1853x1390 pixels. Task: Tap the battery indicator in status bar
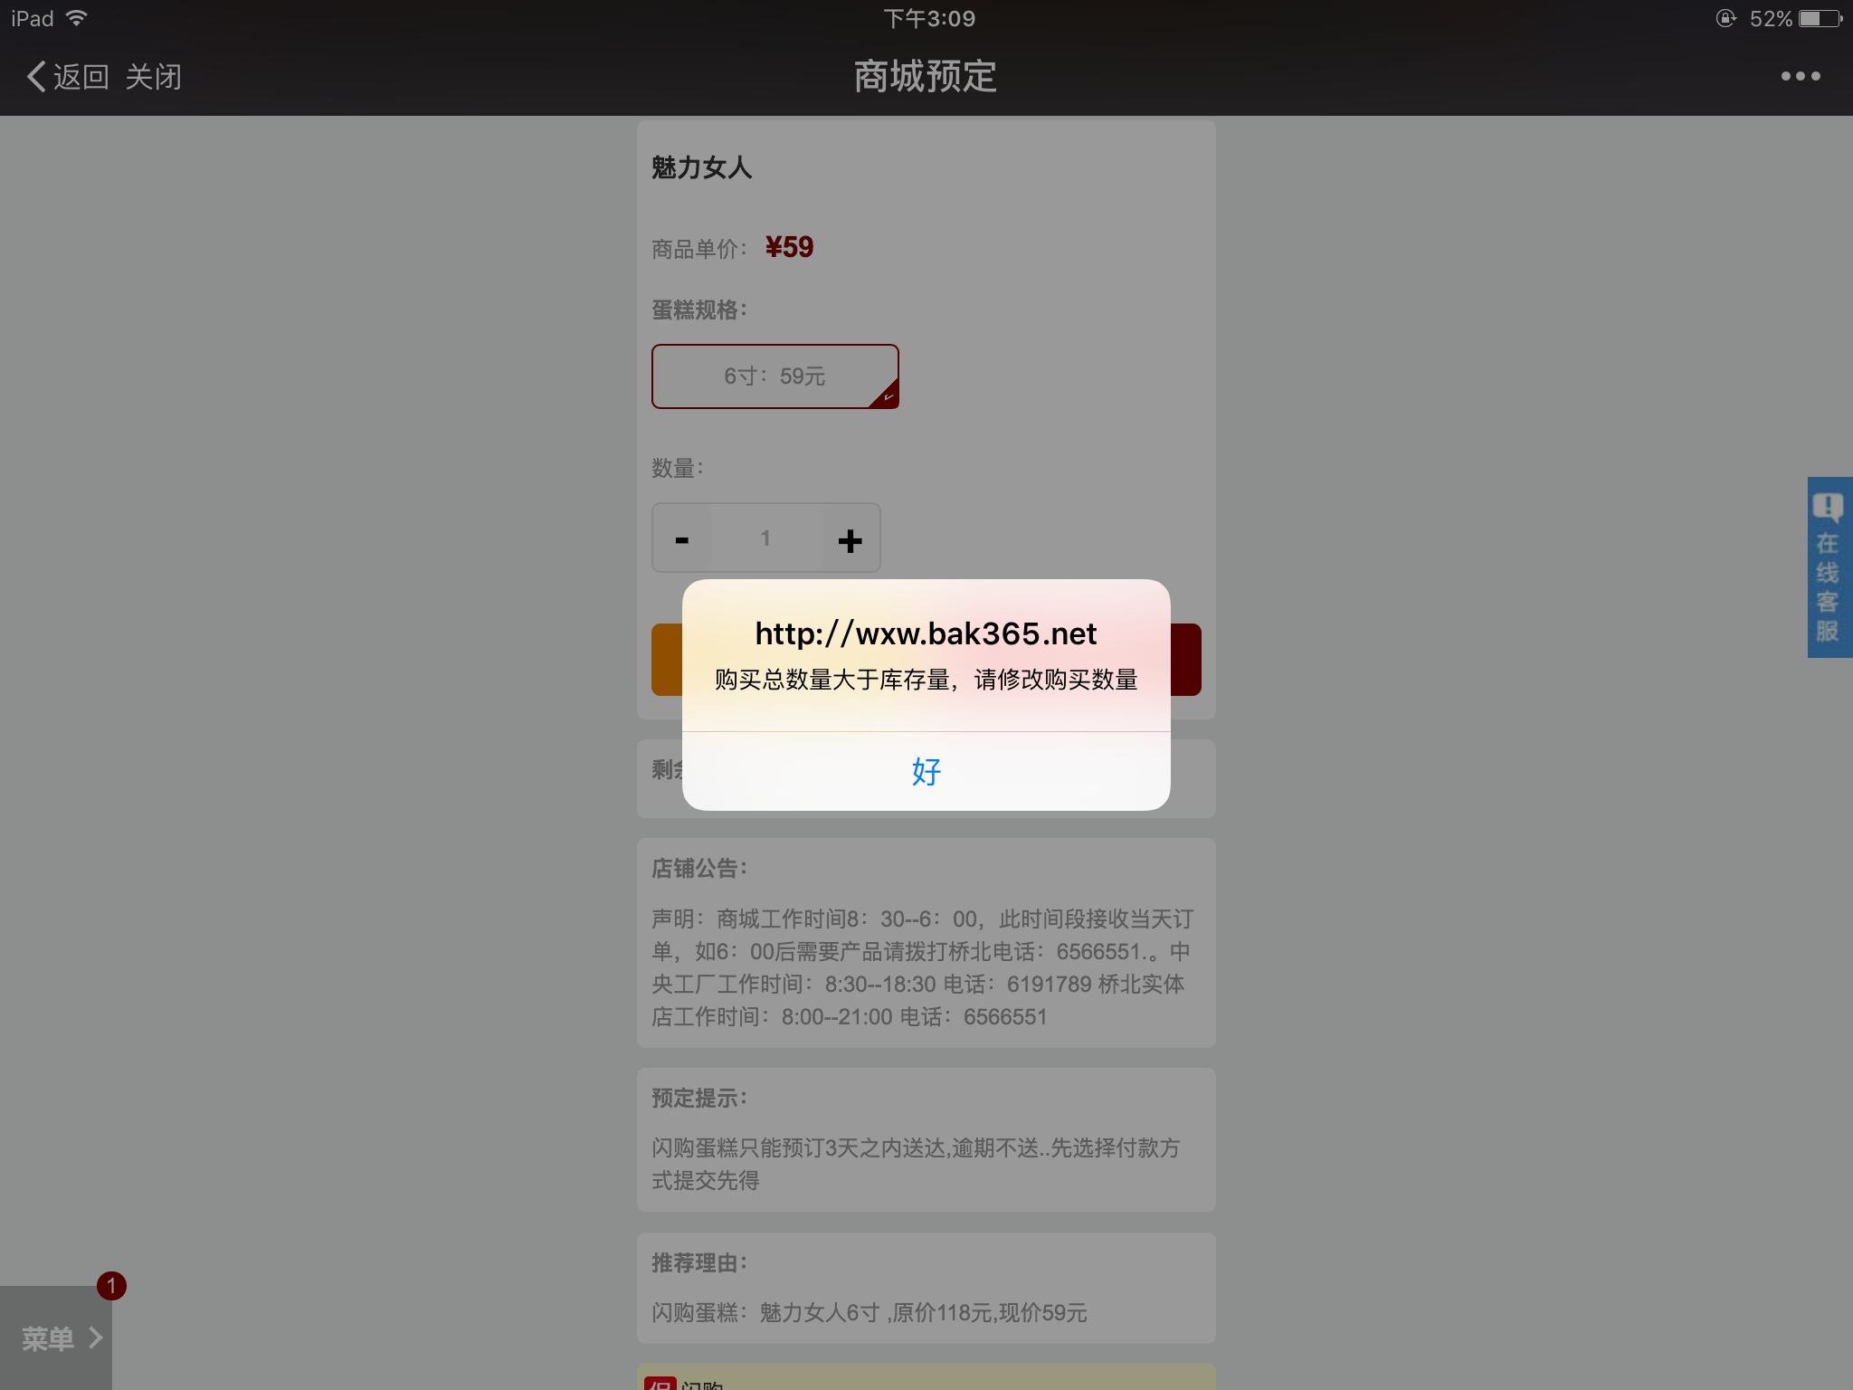pyautogui.click(x=1820, y=19)
